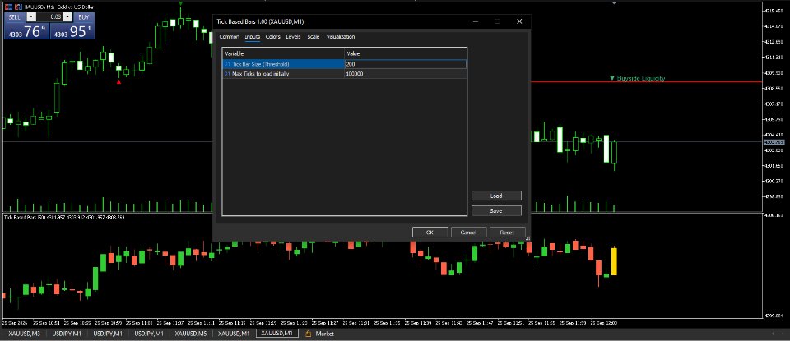Viewport: 790px width, 341px height.
Task: Select the Inputs tab
Action: (253, 37)
